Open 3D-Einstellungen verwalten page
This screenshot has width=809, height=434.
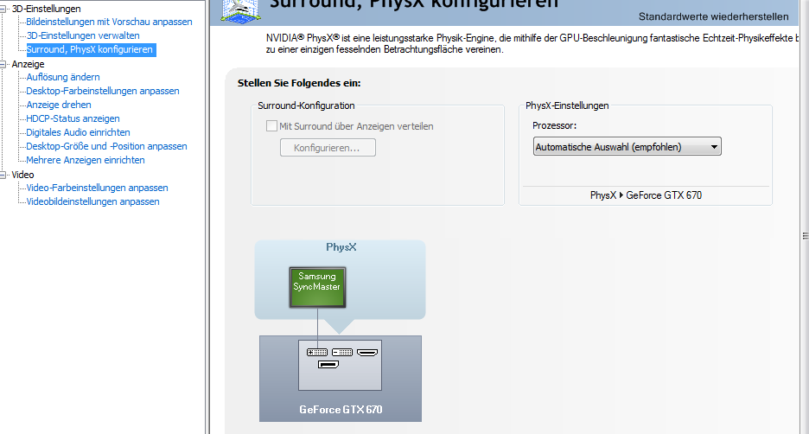(83, 35)
